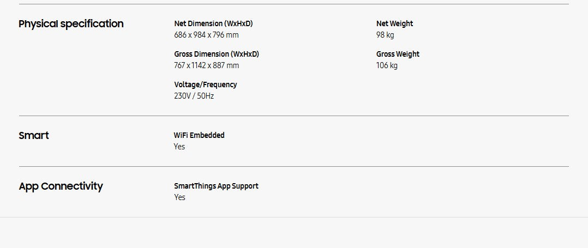588x248 pixels.
Task: Click the Net Weight label
Action: pyautogui.click(x=394, y=24)
